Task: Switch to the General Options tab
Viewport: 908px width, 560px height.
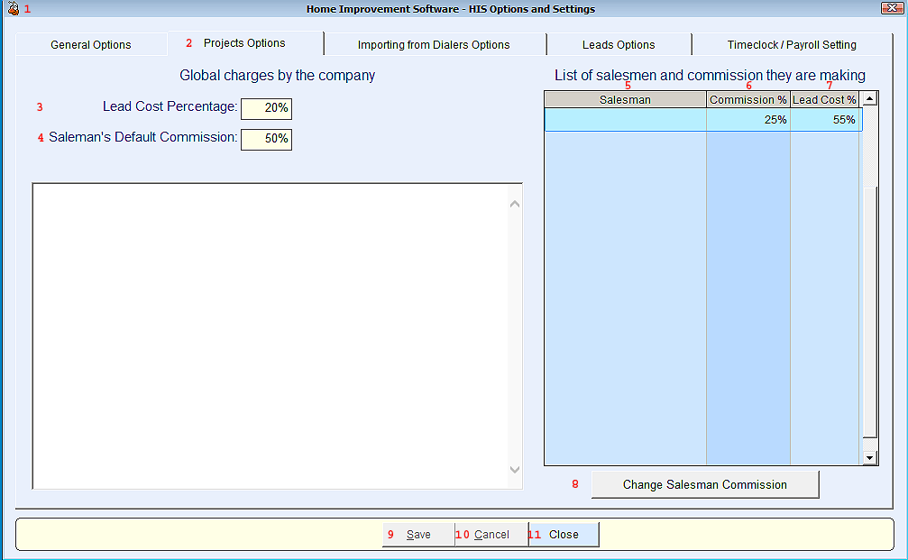Action: coord(91,44)
